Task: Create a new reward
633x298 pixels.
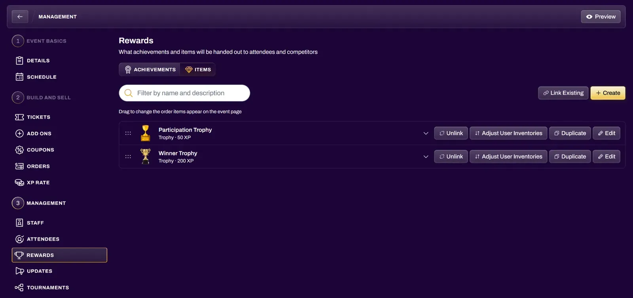Action: tap(608, 93)
